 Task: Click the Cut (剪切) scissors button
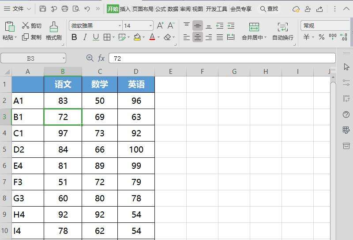(31, 25)
